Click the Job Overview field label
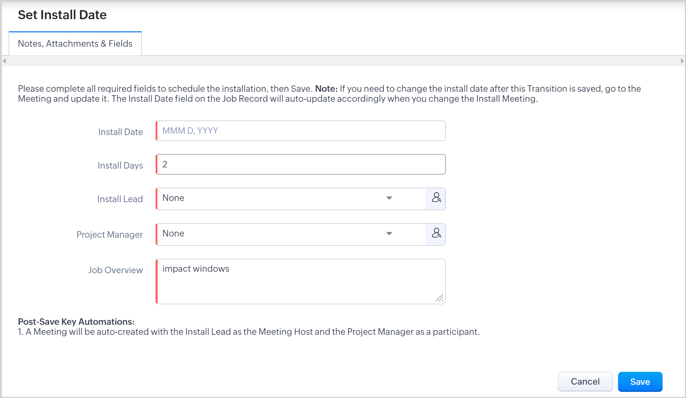Image resolution: width=686 pixels, height=398 pixels. (x=115, y=270)
